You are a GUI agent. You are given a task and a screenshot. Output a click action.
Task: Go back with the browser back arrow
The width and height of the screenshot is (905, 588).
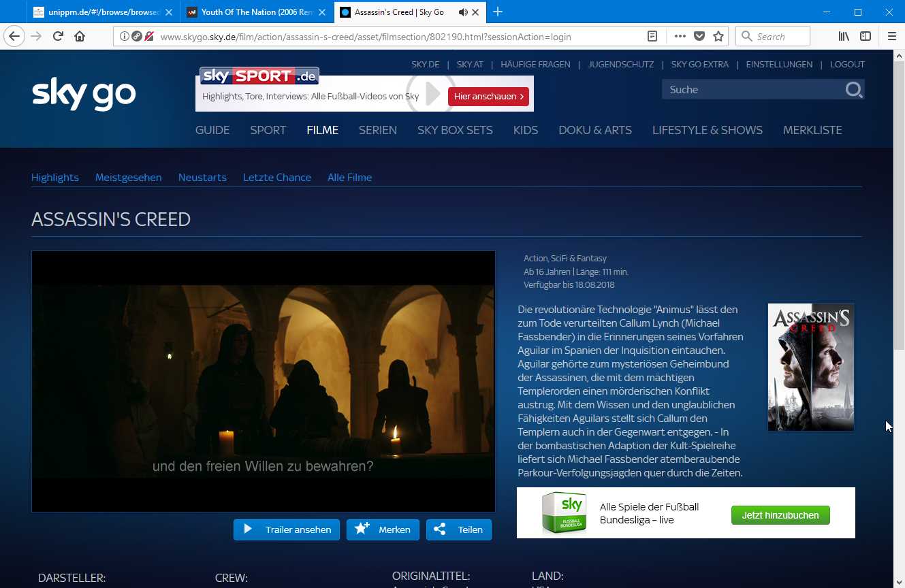(14, 36)
